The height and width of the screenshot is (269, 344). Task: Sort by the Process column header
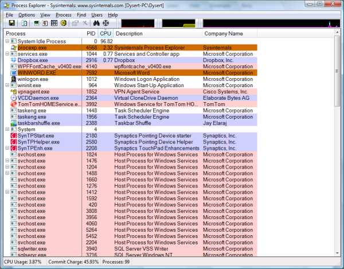coord(43,34)
